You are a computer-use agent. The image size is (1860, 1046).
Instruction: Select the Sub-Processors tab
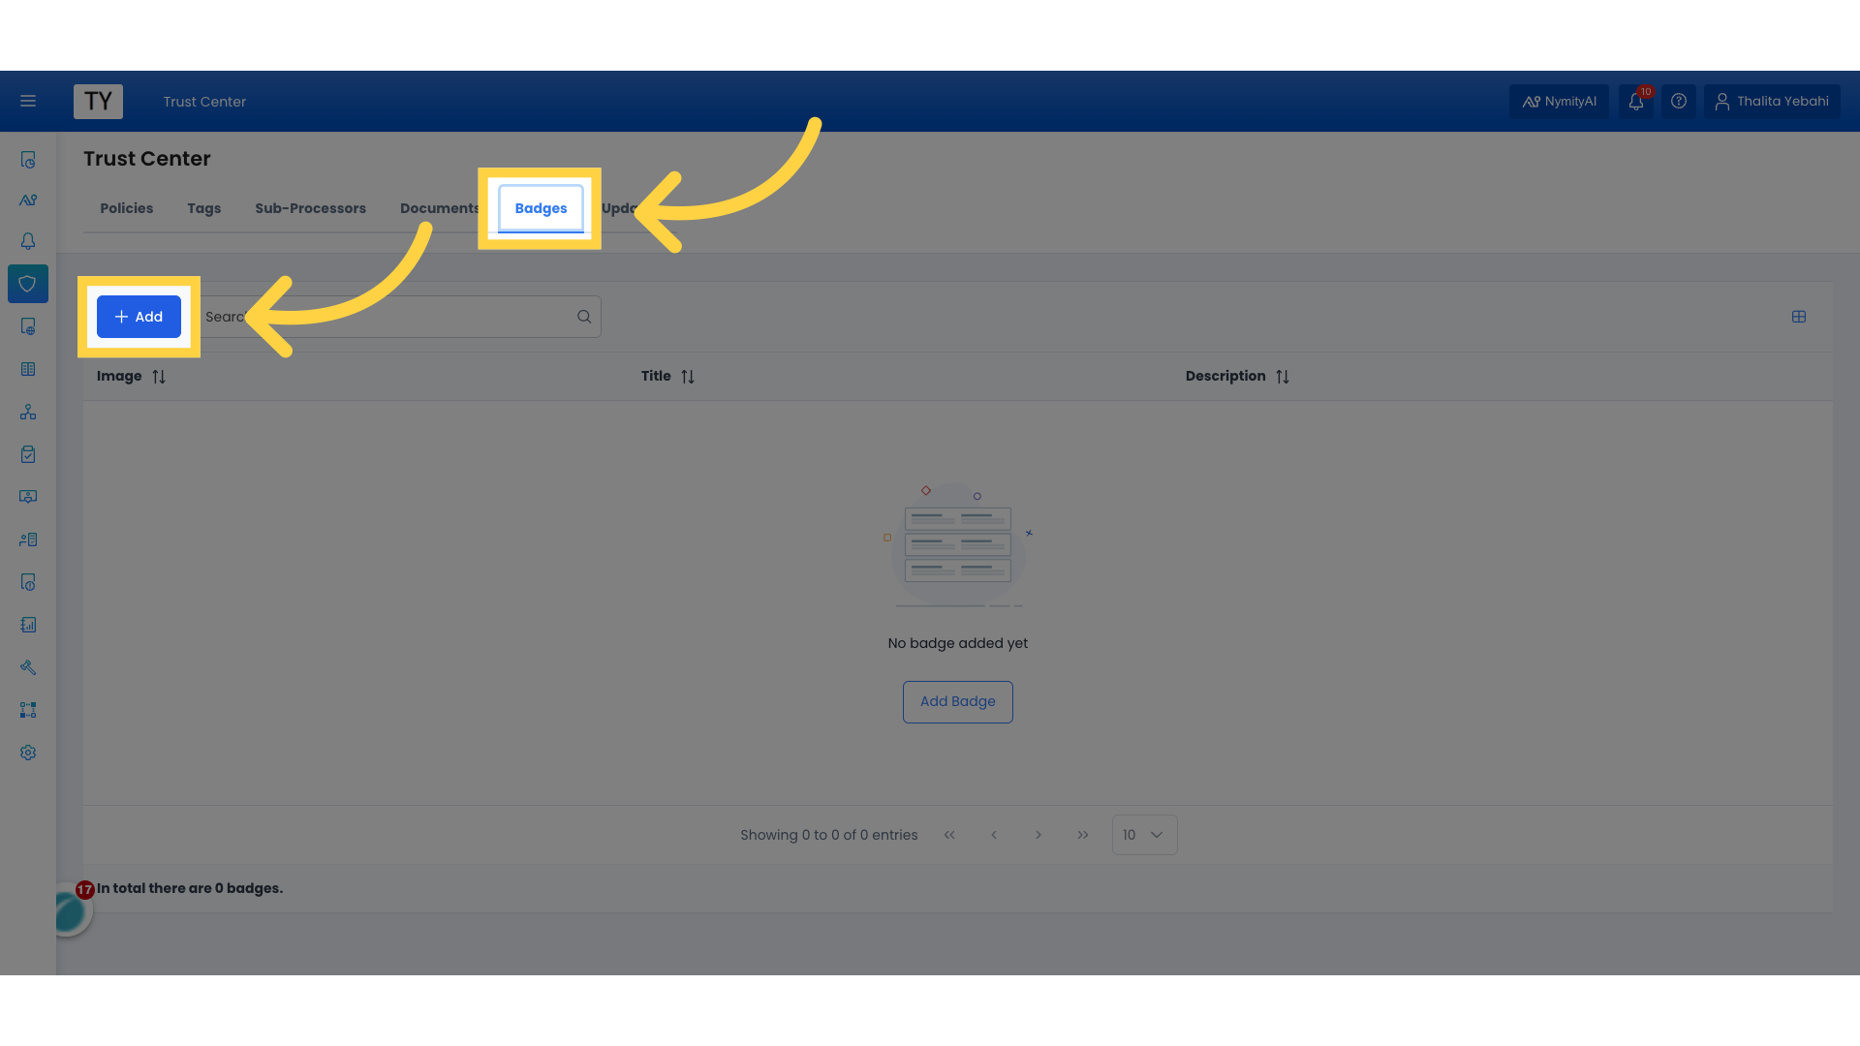(x=310, y=207)
